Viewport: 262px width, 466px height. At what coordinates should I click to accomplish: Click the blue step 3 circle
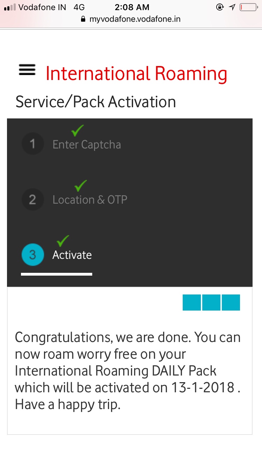tap(32, 255)
